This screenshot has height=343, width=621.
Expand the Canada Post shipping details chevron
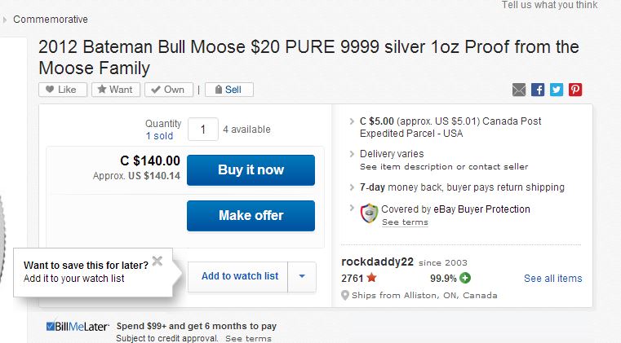[x=352, y=121]
